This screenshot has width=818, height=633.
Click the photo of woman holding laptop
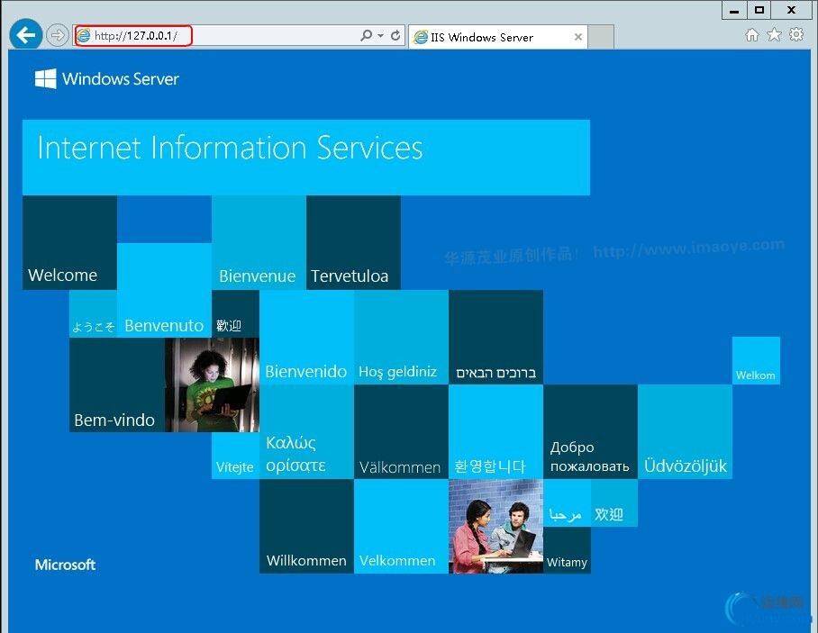pyautogui.click(x=212, y=384)
